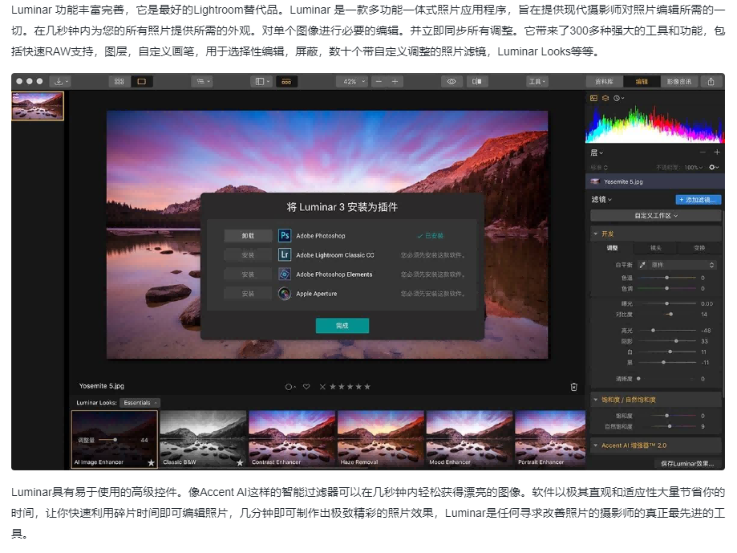Open the color label circle picker
Viewport: 737px width, 553px height.
[290, 387]
